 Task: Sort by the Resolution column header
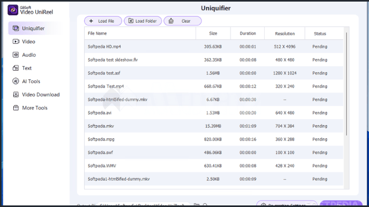coord(285,34)
